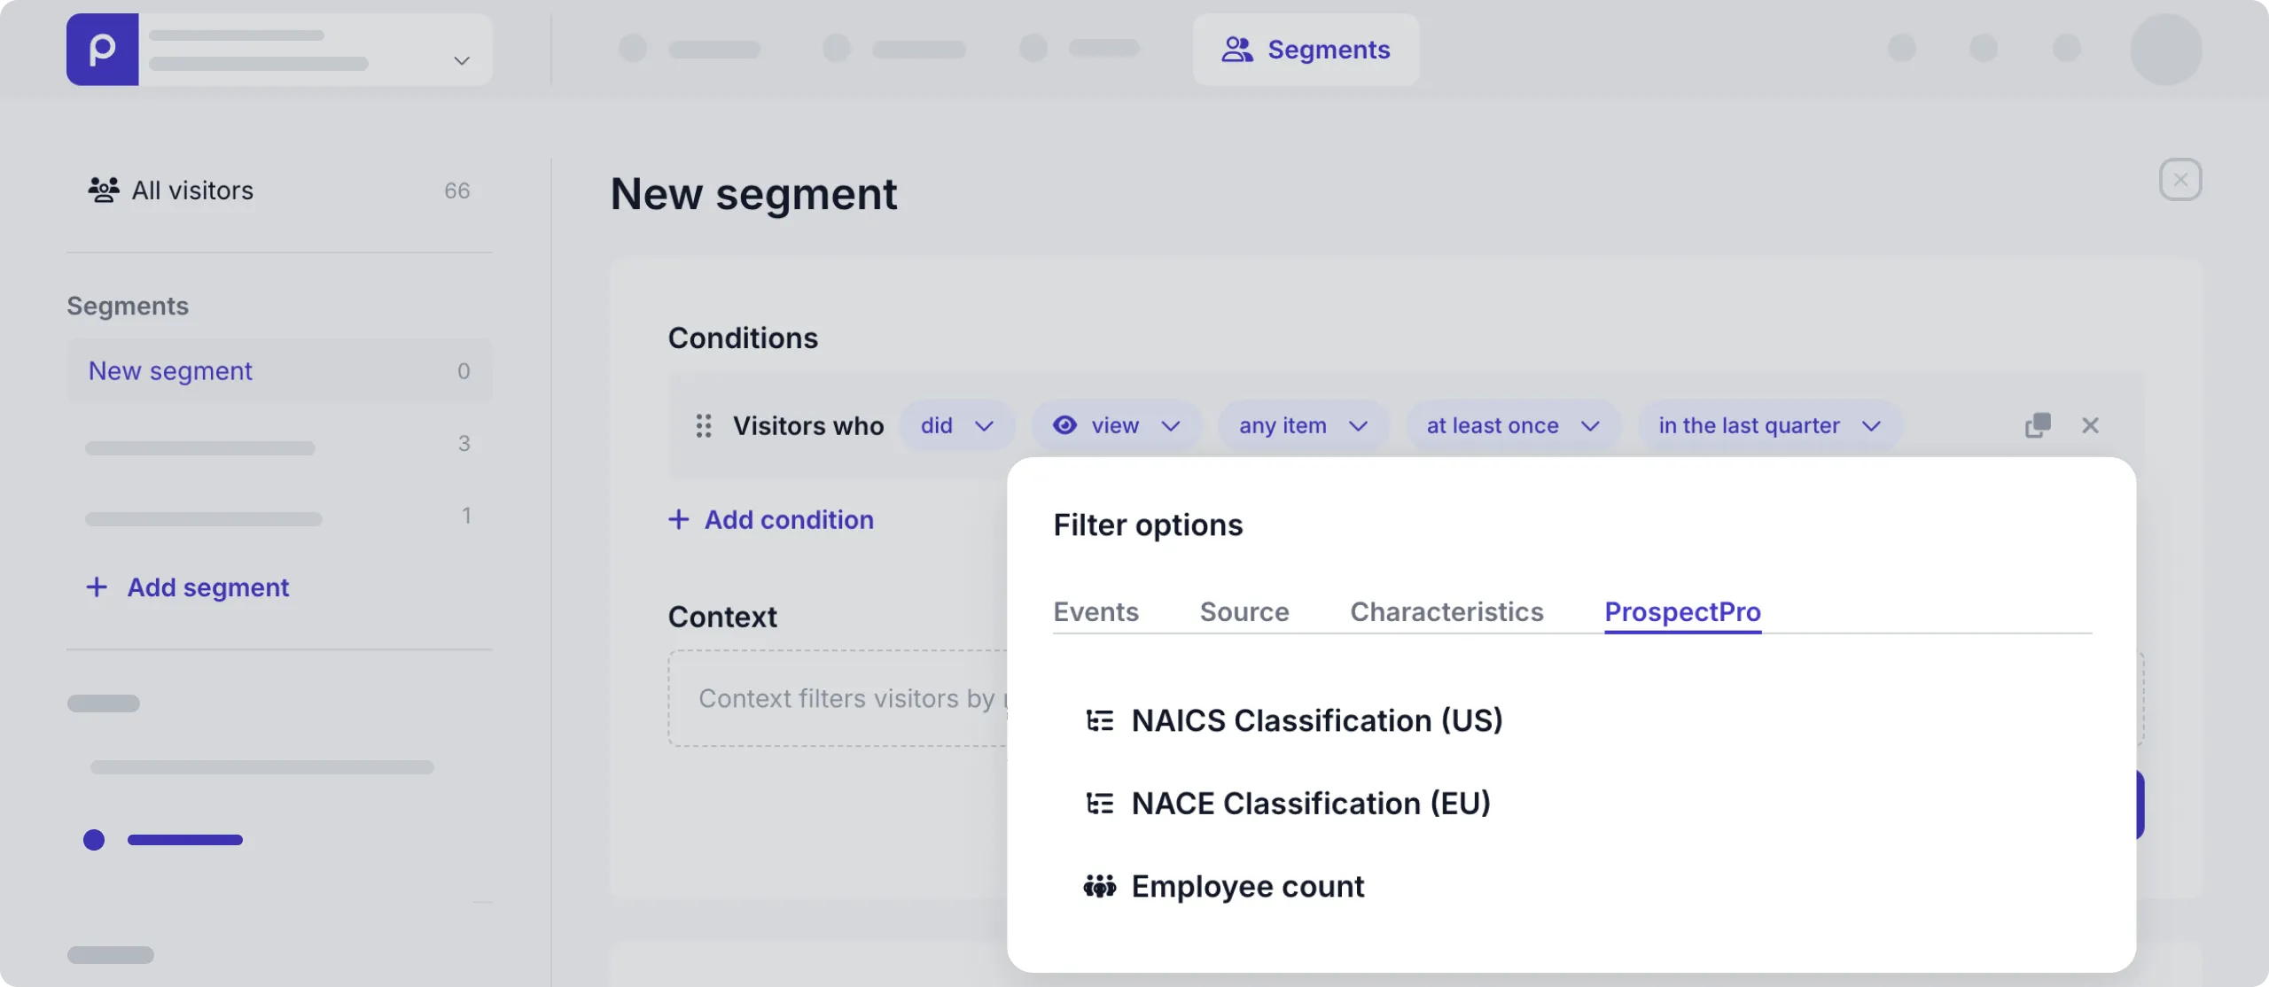Open the workspace switcher chevron top left
This screenshot has height=987, width=2269.
[461, 61]
